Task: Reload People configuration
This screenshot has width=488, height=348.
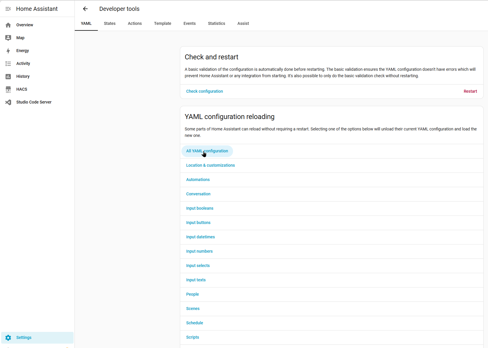Action: click(x=192, y=294)
